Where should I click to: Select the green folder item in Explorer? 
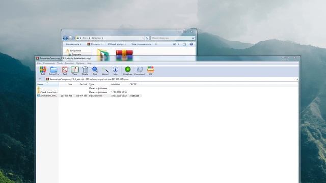103,55
